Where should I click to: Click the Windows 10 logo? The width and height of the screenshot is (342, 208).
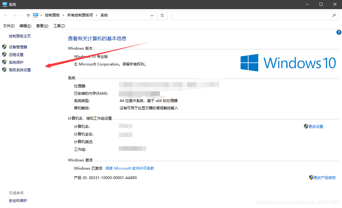point(288,63)
